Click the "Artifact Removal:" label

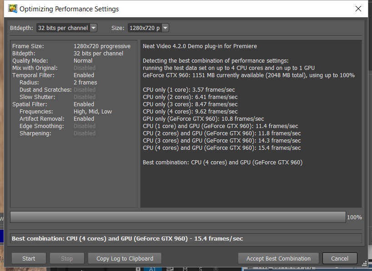pos(42,119)
